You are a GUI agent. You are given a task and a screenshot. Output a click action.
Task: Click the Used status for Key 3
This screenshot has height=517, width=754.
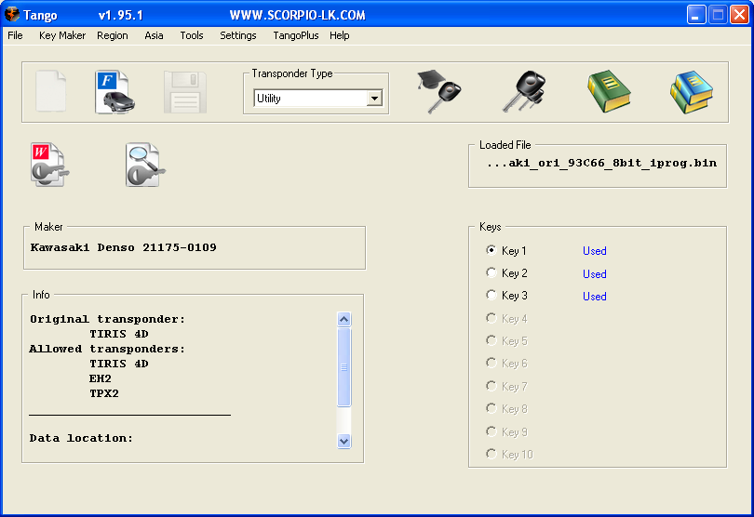[x=594, y=297]
